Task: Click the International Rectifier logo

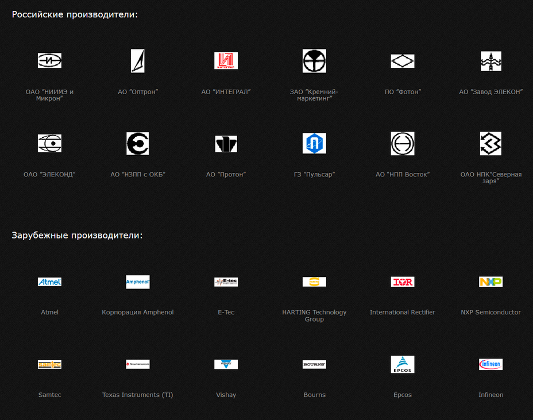Action: point(403,282)
